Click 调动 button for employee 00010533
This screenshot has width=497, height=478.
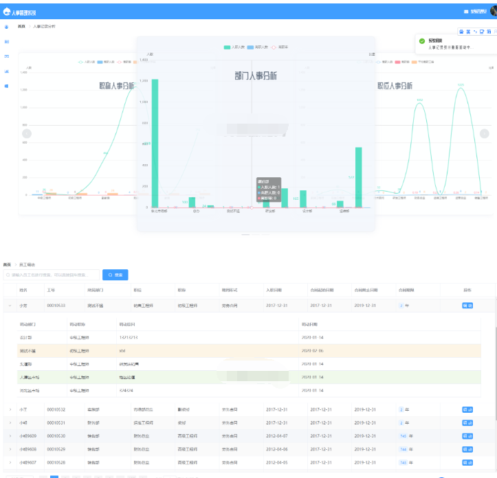coord(467,306)
